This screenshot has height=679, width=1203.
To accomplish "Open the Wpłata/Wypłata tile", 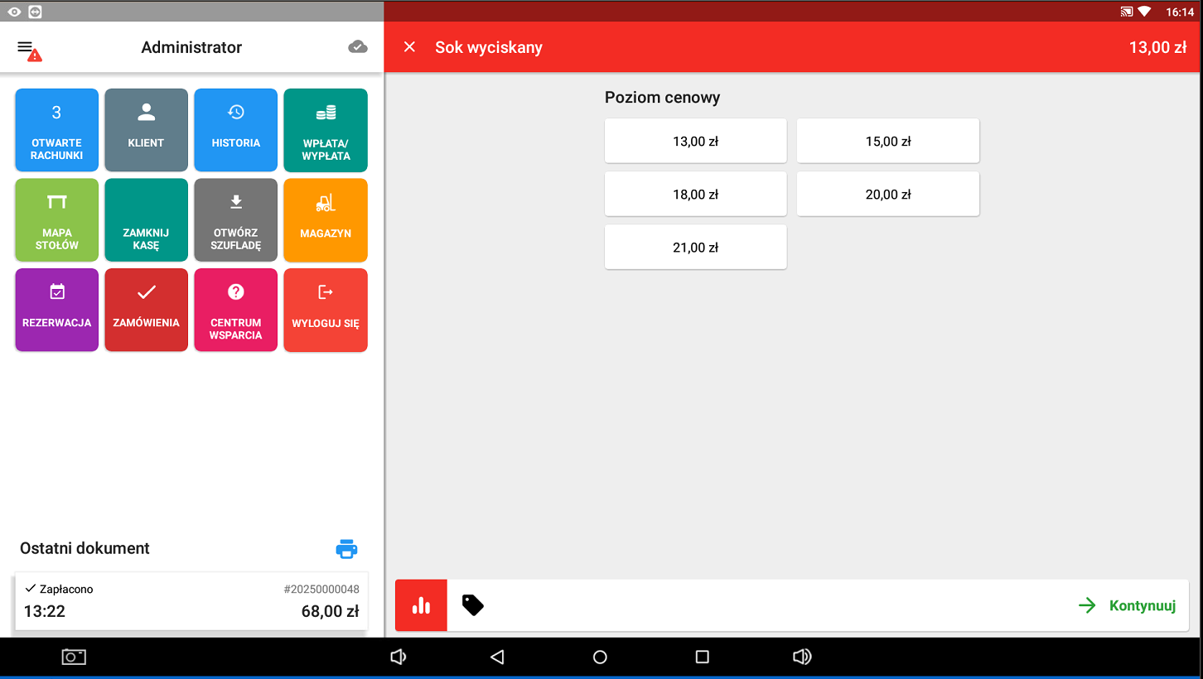I will (x=326, y=130).
